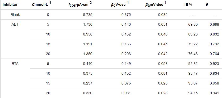Screen dimensions: 222x98
Task: Select the Blank inhibitor cell
Action: (15, 15)
